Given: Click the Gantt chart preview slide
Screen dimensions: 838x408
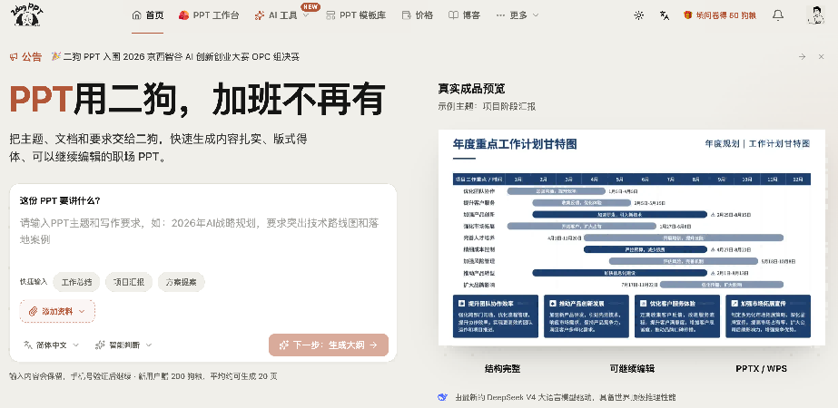Looking at the screenshot, I should (631, 238).
